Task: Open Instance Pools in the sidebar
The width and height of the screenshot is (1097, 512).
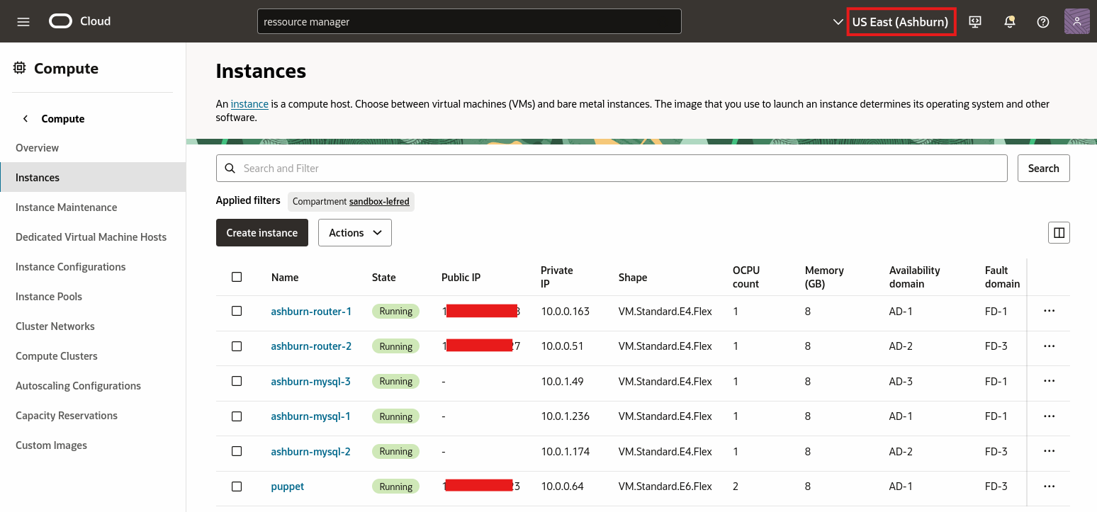Action: tap(48, 296)
